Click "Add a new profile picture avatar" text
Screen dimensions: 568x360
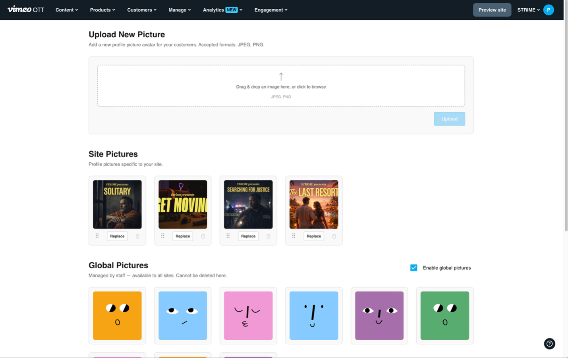click(176, 45)
